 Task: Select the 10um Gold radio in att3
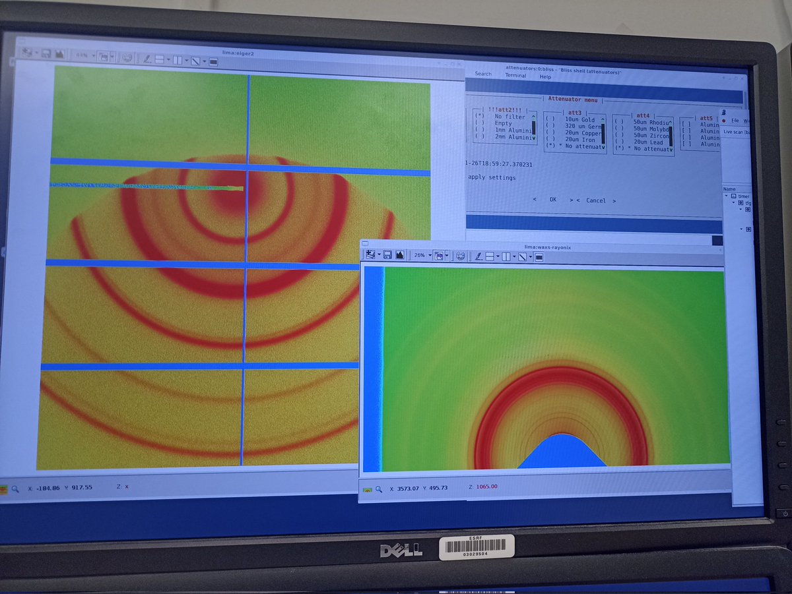(x=550, y=119)
